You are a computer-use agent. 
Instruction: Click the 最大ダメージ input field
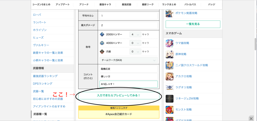tap(128, 25)
